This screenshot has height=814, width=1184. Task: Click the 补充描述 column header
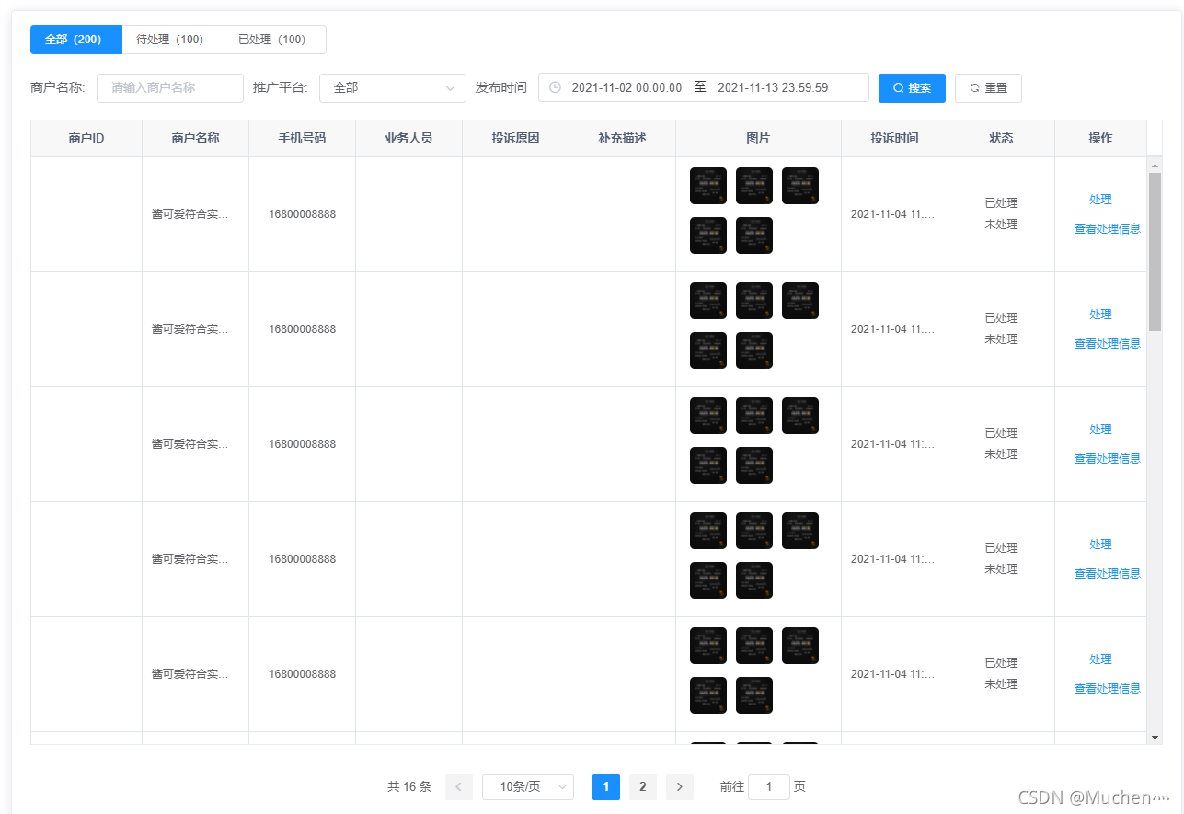click(622, 139)
